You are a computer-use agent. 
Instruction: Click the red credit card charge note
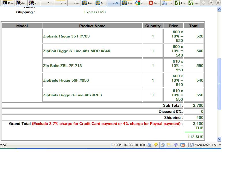tap(106, 124)
